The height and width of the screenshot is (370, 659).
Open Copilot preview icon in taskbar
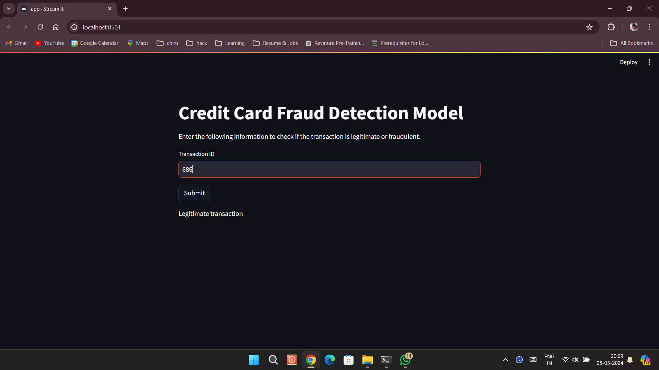646,360
